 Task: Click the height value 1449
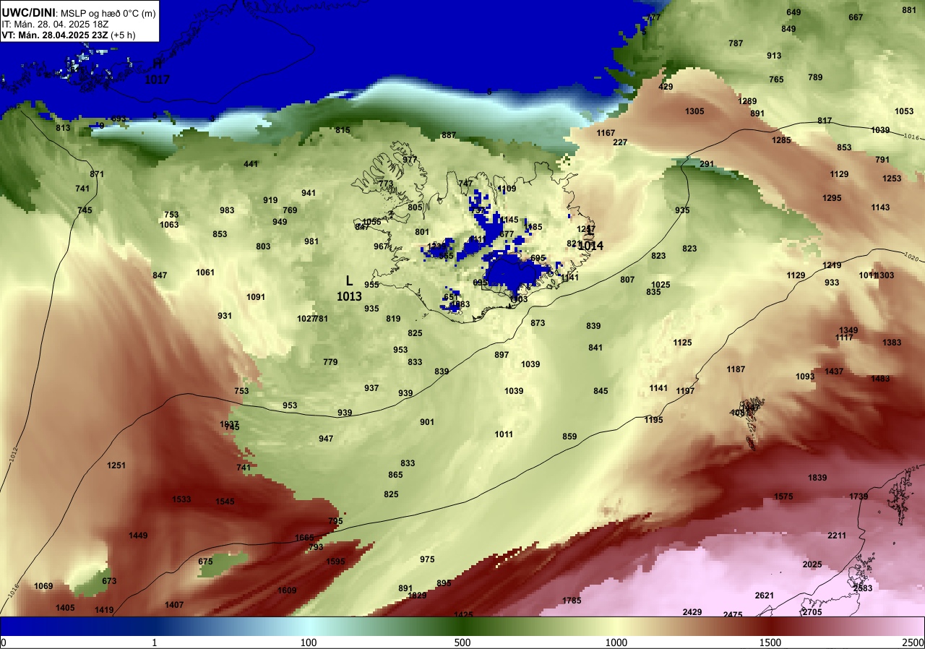(x=138, y=536)
